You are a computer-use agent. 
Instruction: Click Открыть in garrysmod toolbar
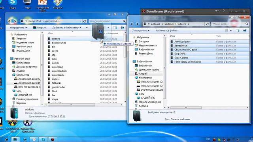40,28
